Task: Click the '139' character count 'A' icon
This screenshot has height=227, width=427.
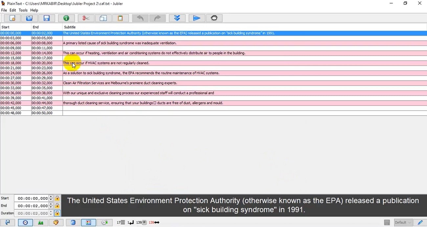Action: click(x=141, y=222)
